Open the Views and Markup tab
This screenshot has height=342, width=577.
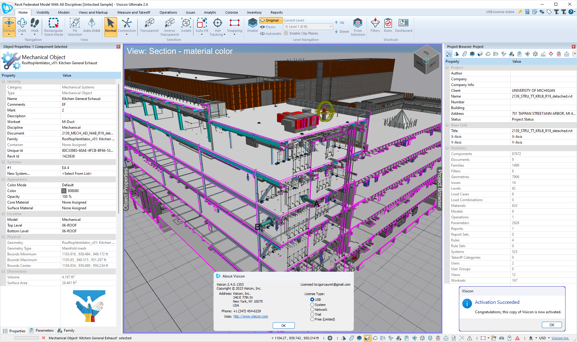pos(93,12)
